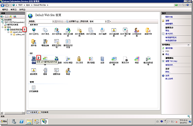Open the Help menu in menu bar
Viewport: 193px width, 126px height.
22,10
